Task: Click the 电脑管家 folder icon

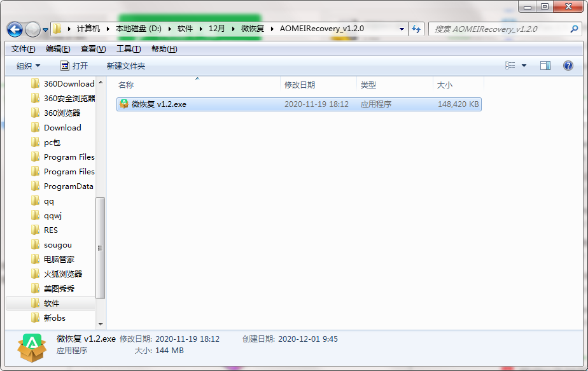Action: [x=35, y=259]
